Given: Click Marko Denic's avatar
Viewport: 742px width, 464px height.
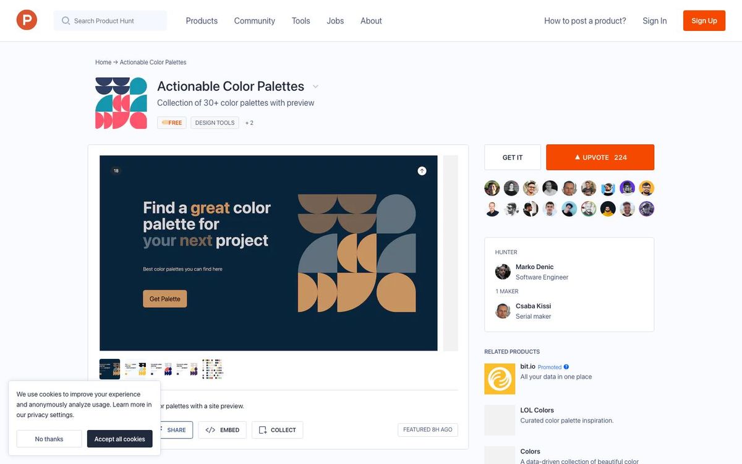Looking at the screenshot, I should tap(503, 272).
